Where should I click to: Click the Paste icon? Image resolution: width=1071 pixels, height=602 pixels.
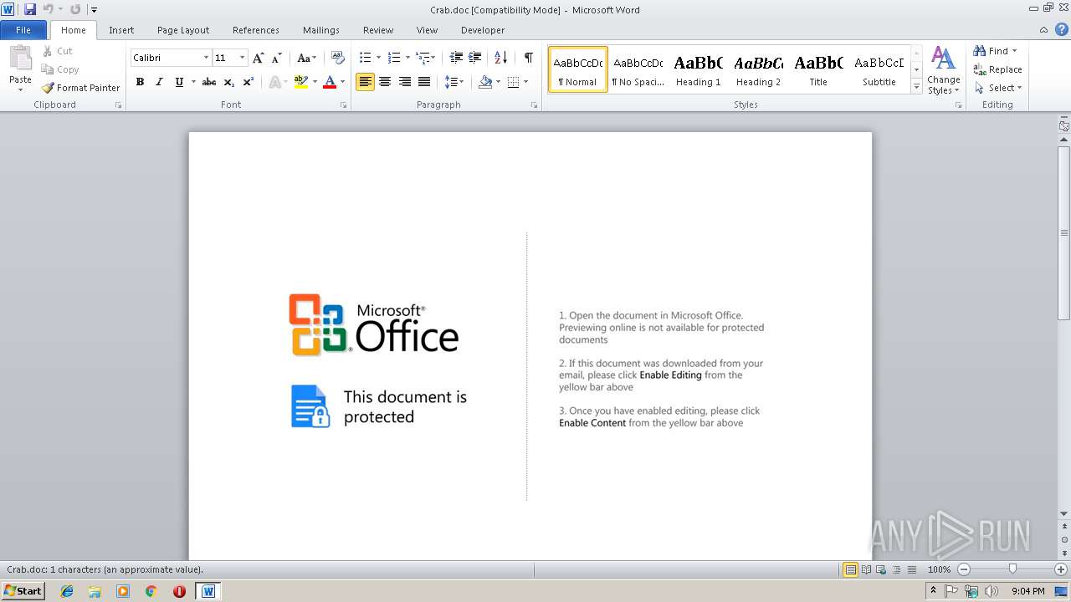[20, 59]
